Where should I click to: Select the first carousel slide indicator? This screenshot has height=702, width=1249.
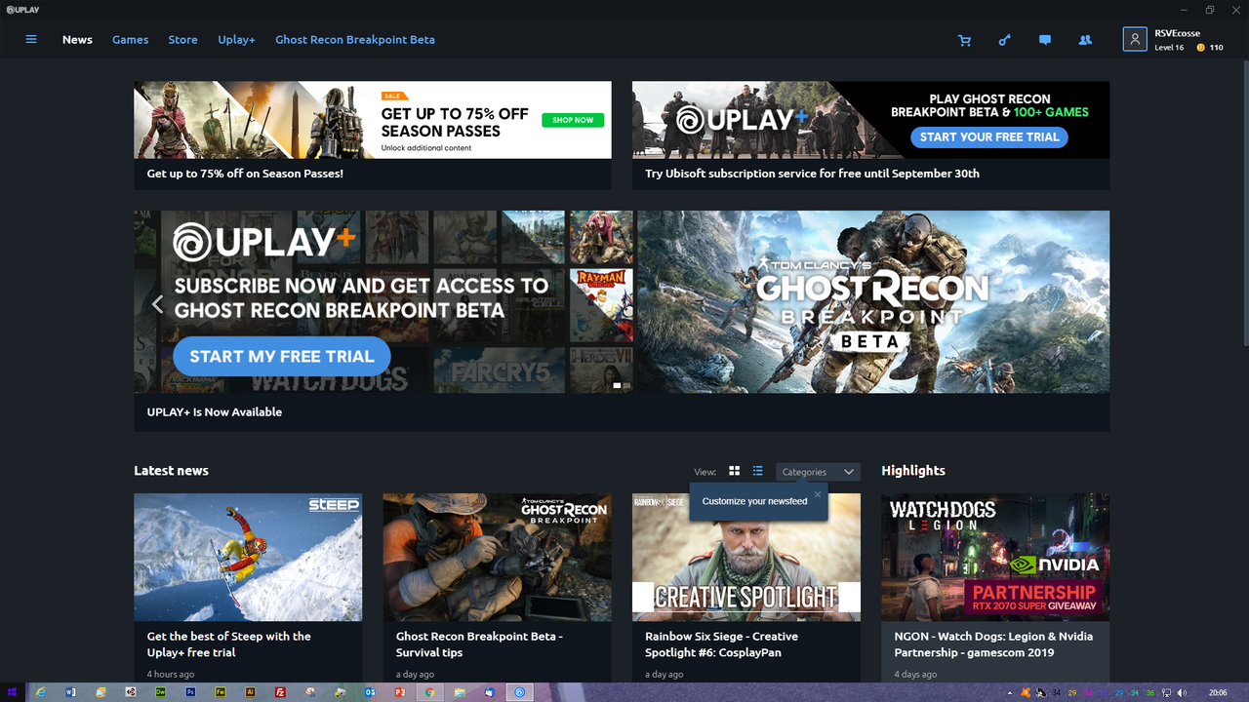[x=617, y=385]
